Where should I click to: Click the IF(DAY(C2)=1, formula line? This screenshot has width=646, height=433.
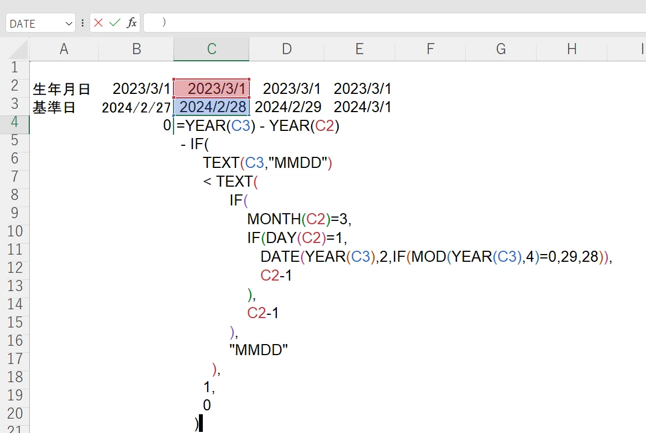[x=297, y=238]
